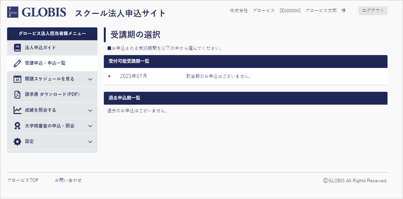The width and height of the screenshot is (403, 199).
Task: Click the 該当期のお申込はございません message
Action: [x=219, y=77]
